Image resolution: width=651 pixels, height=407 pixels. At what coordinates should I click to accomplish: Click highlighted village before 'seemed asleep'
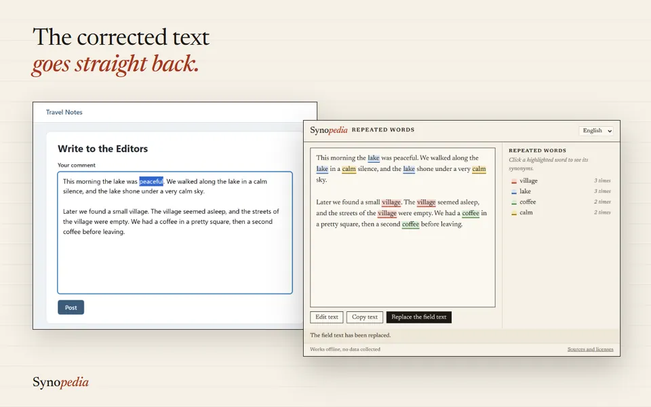pos(427,202)
